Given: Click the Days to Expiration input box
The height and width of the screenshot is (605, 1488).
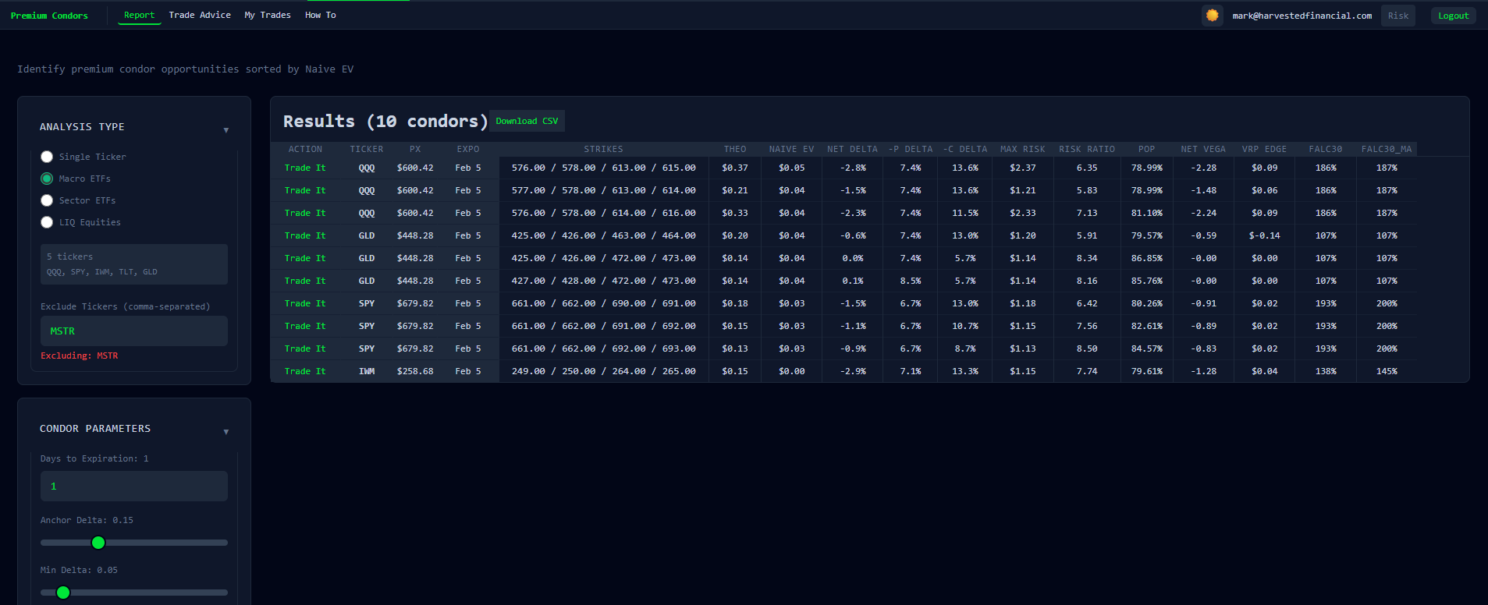Looking at the screenshot, I should click(x=134, y=486).
